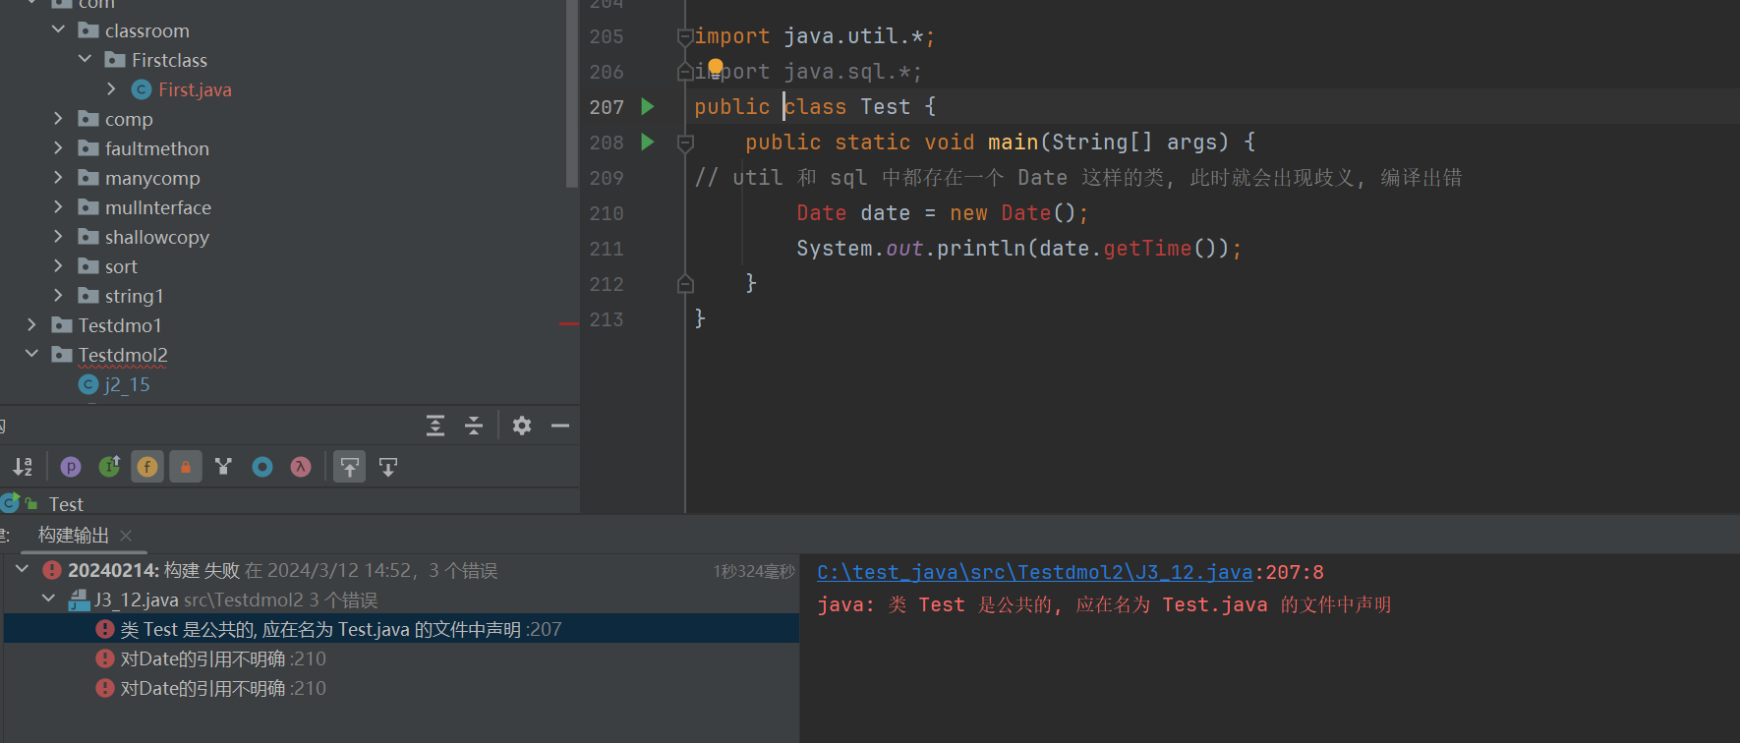Click the j2_15 class icon
The width and height of the screenshot is (1740, 743).
tap(88, 384)
